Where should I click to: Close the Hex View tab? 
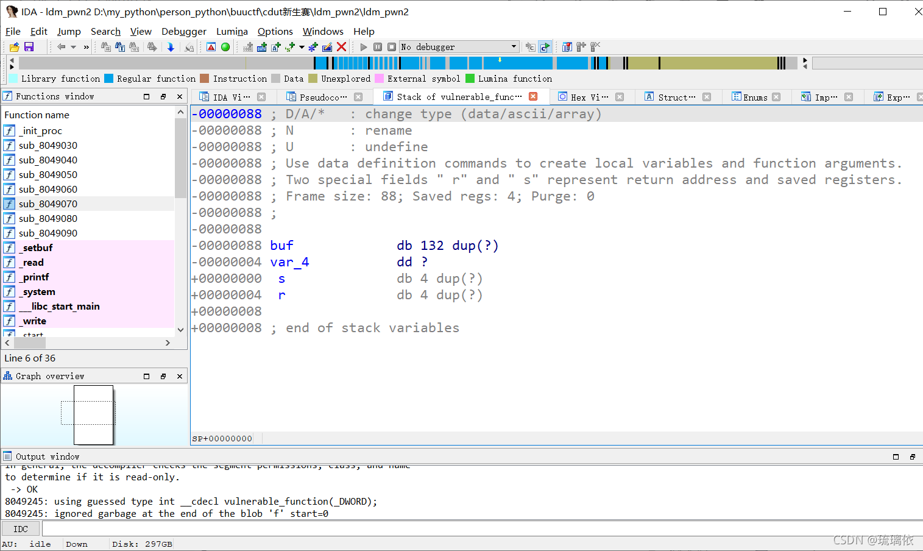click(620, 97)
